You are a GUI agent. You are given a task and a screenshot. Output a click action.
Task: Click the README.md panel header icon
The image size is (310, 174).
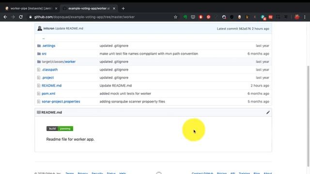39,113
